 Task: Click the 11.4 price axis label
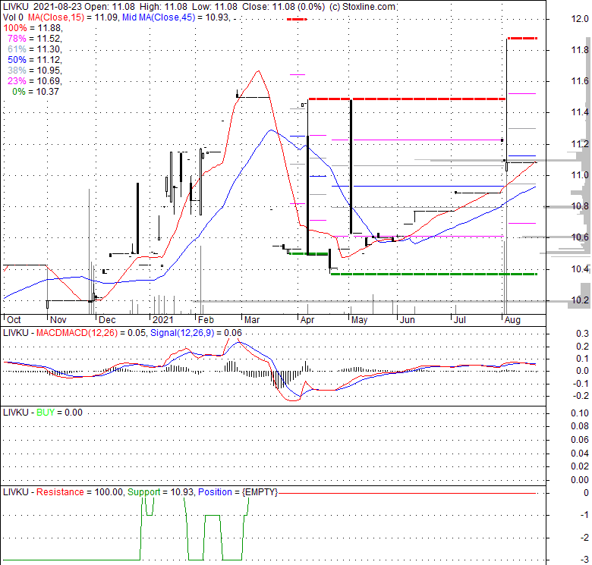click(580, 112)
